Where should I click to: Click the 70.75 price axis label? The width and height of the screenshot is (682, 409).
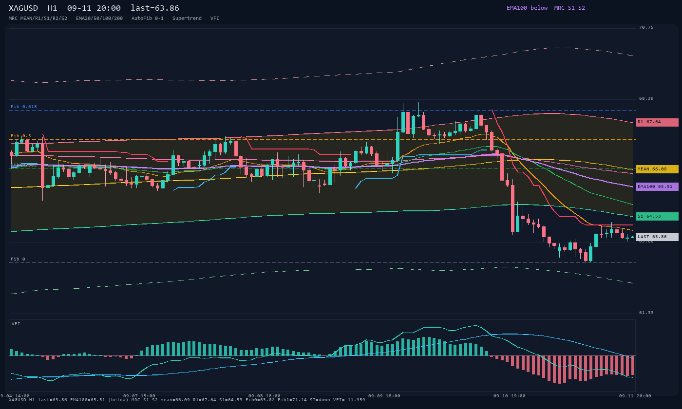coord(646,27)
